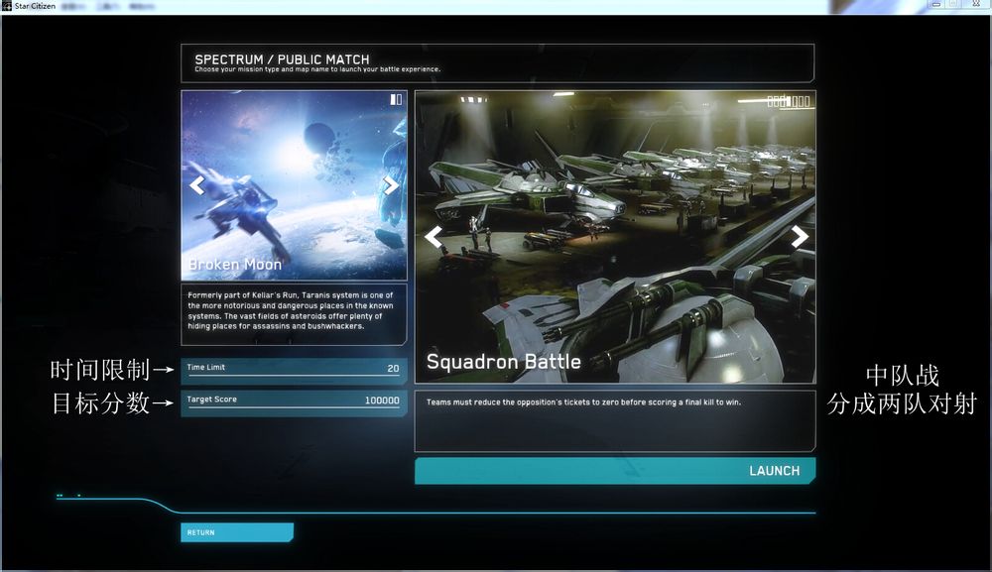
Task: Click the Star Citizen title bar icon
Action: point(6,6)
